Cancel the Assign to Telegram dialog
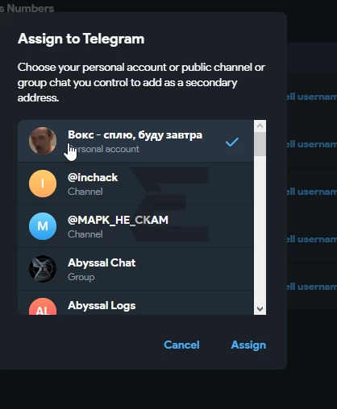The image size is (337, 409). click(181, 345)
